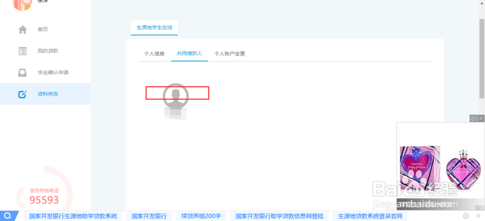Click the vertical page scrollbar
The width and height of the screenshot is (485, 221).
point(482,59)
